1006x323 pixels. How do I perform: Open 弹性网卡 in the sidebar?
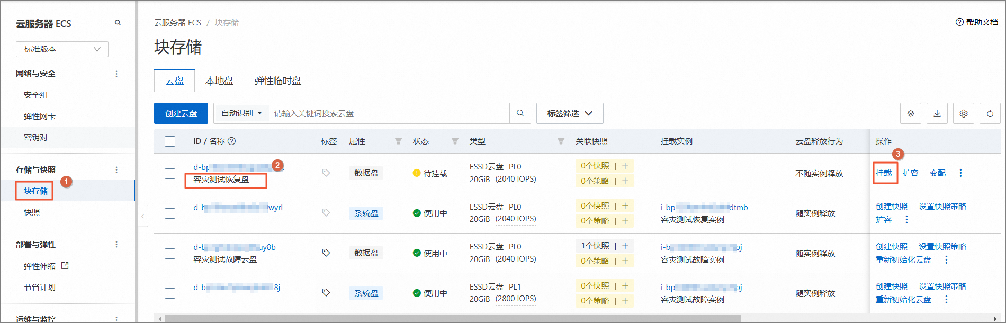tap(40, 116)
